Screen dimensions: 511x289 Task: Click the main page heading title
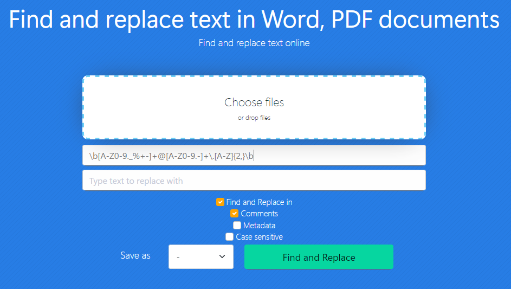tap(254, 20)
